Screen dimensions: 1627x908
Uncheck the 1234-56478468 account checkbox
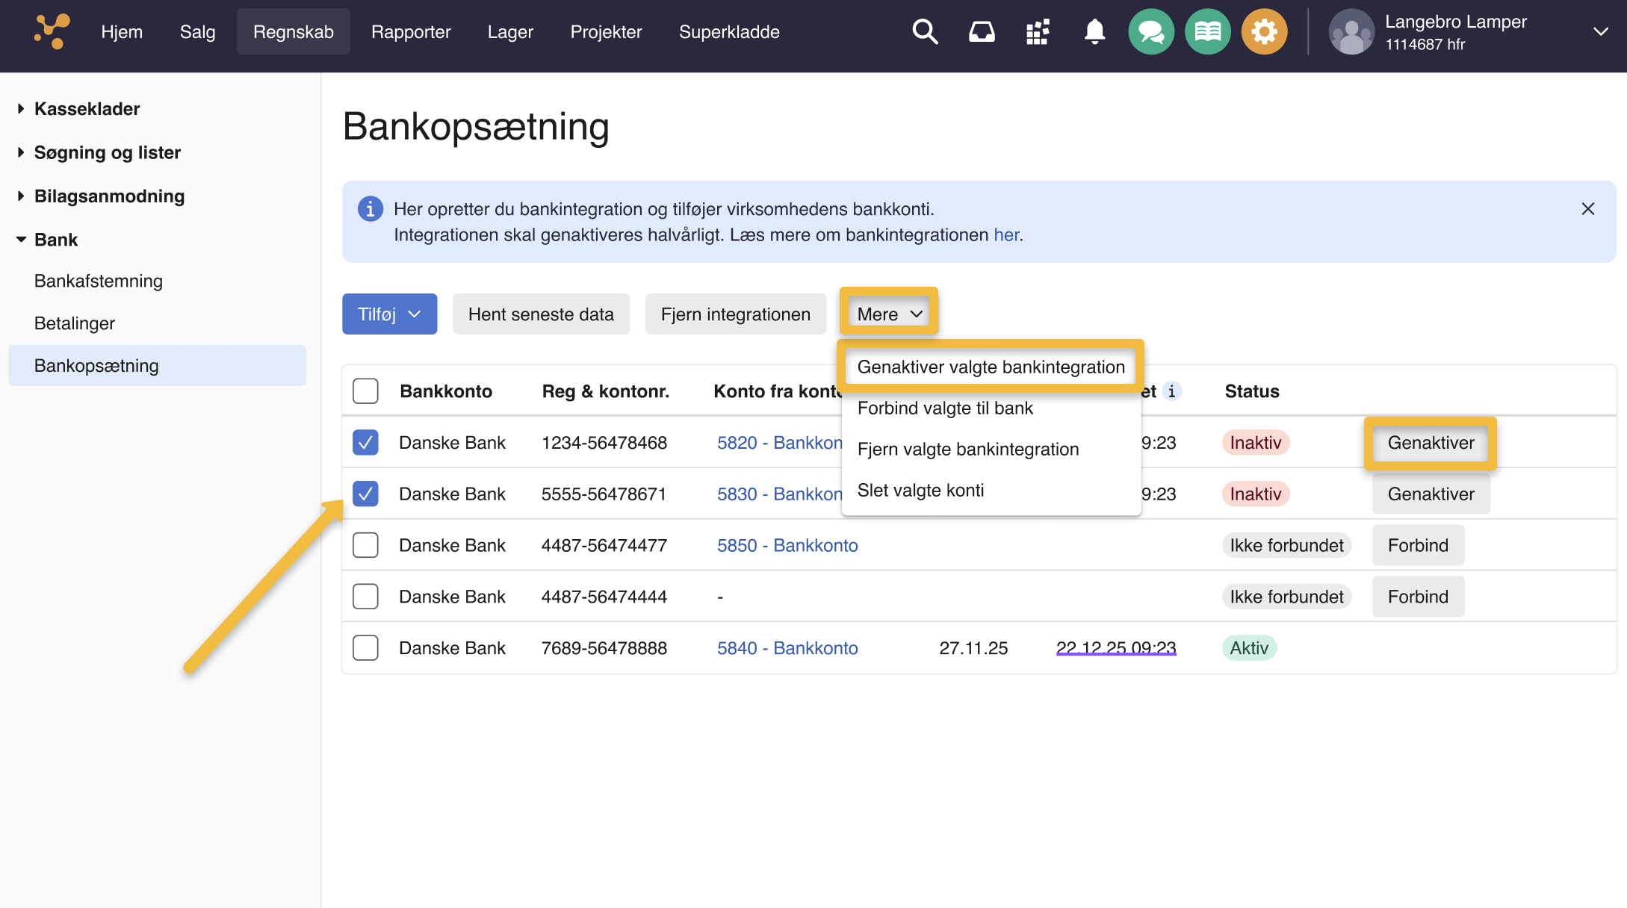pyautogui.click(x=365, y=443)
